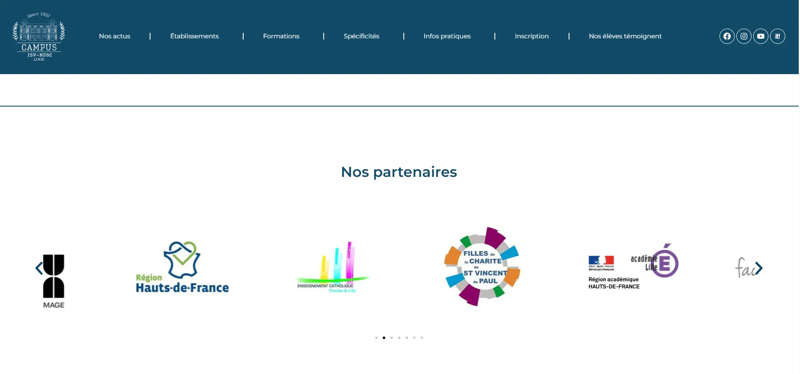The height and width of the screenshot is (374, 800).
Task: Go to next partner slide arrow
Action: (759, 268)
